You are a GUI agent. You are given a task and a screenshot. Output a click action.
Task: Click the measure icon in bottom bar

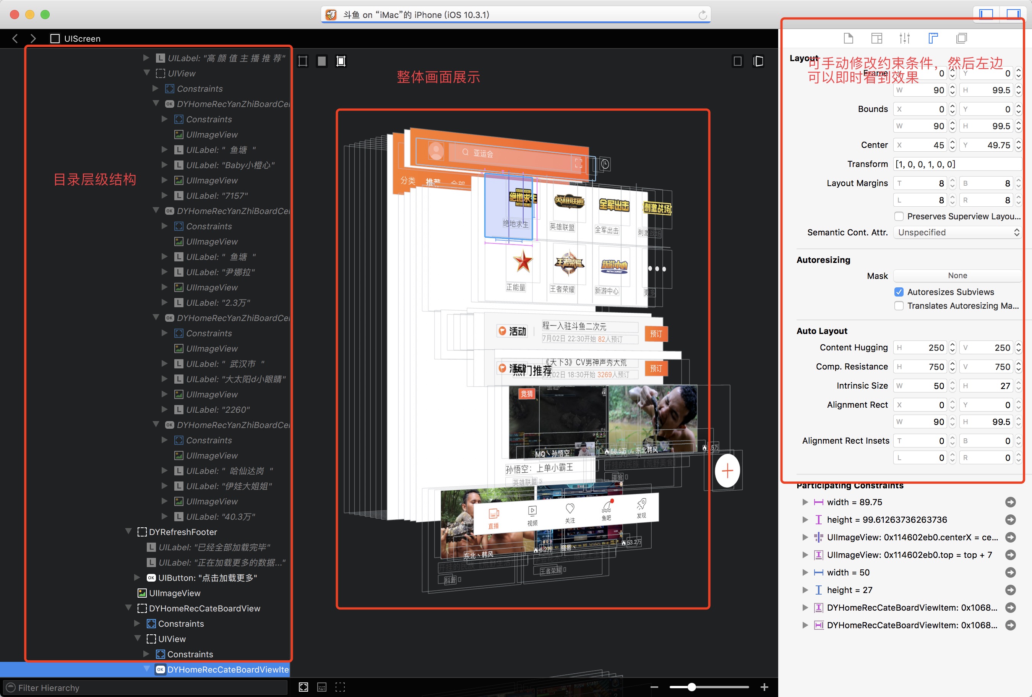click(x=321, y=687)
